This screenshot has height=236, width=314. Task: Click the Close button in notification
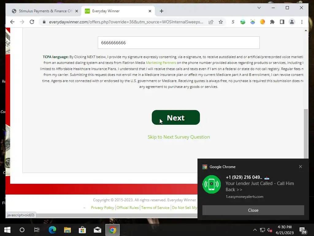click(x=253, y=210)
